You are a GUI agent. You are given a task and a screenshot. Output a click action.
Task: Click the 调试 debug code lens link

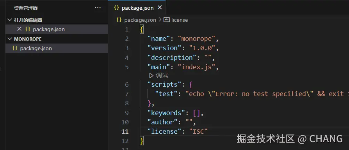click(162, 75)
